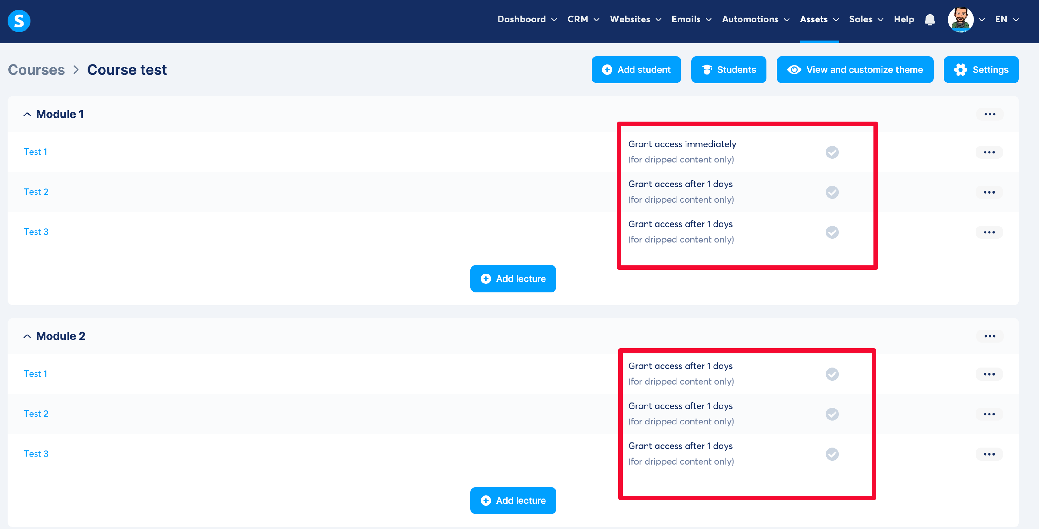The height and width of the screenshot is (529, 1039).
Task: Toggle drip check for Module 1 Test 1
Action: tap(832, 152)
